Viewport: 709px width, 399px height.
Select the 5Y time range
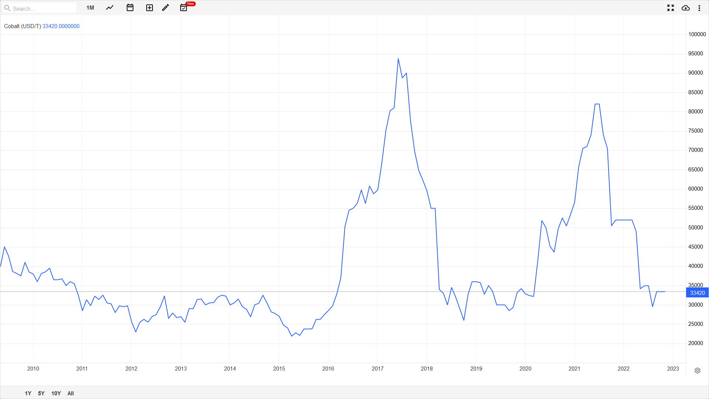pyautogui.click(x=41, y=393)
